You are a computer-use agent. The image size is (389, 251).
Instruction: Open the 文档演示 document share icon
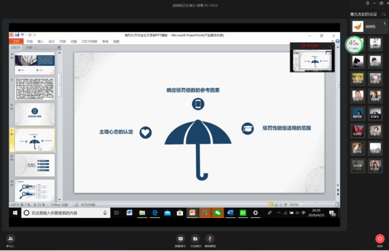[195, 239]
